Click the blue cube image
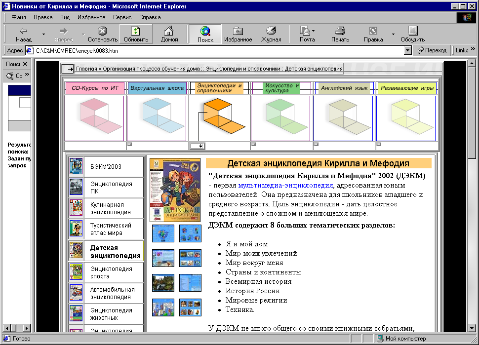Image resolution: width=479 pixels, height=345 pixels. click(x=157, y=118)
